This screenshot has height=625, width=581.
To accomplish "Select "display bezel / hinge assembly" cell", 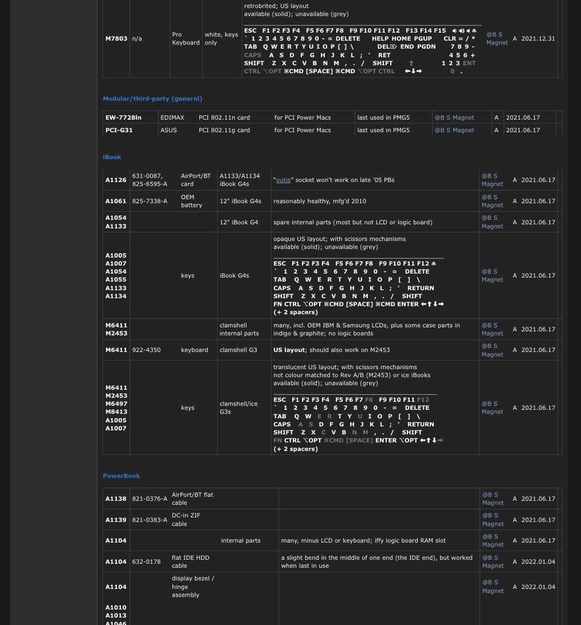I will (193, 587).
